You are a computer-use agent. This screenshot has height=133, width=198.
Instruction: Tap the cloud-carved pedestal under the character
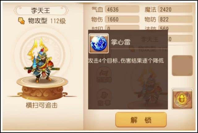tap(42, 88)
